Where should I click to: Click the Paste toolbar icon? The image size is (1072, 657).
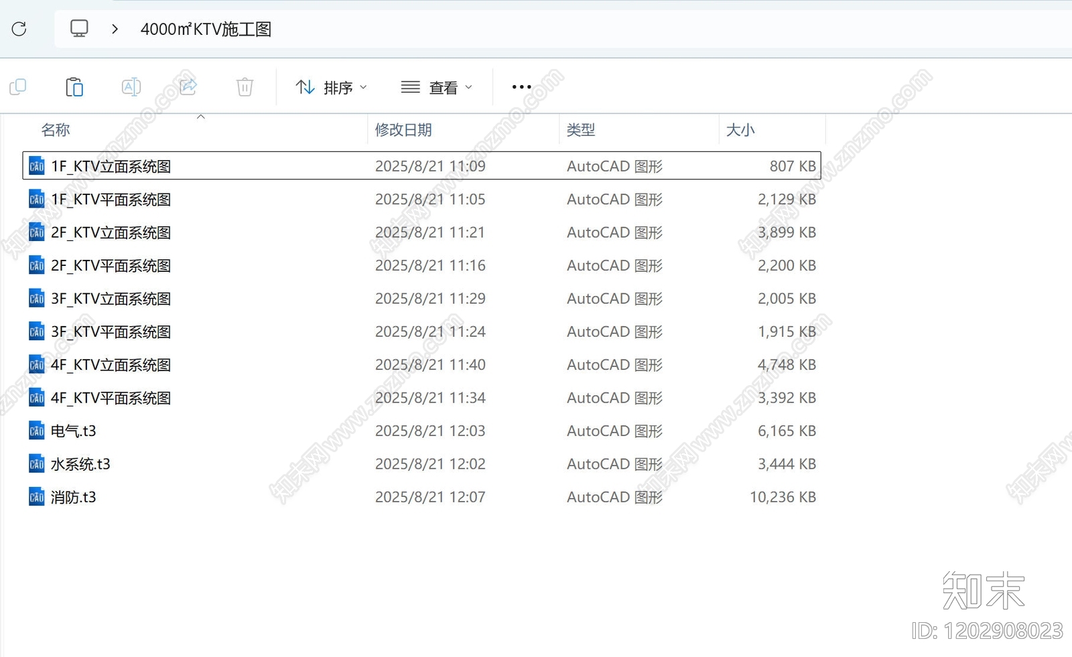coord(74,87)
